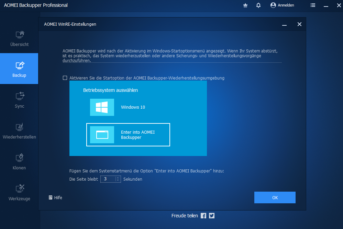Share on Facebook icon
The image size is (343, 229).
[x=203, y=216]
